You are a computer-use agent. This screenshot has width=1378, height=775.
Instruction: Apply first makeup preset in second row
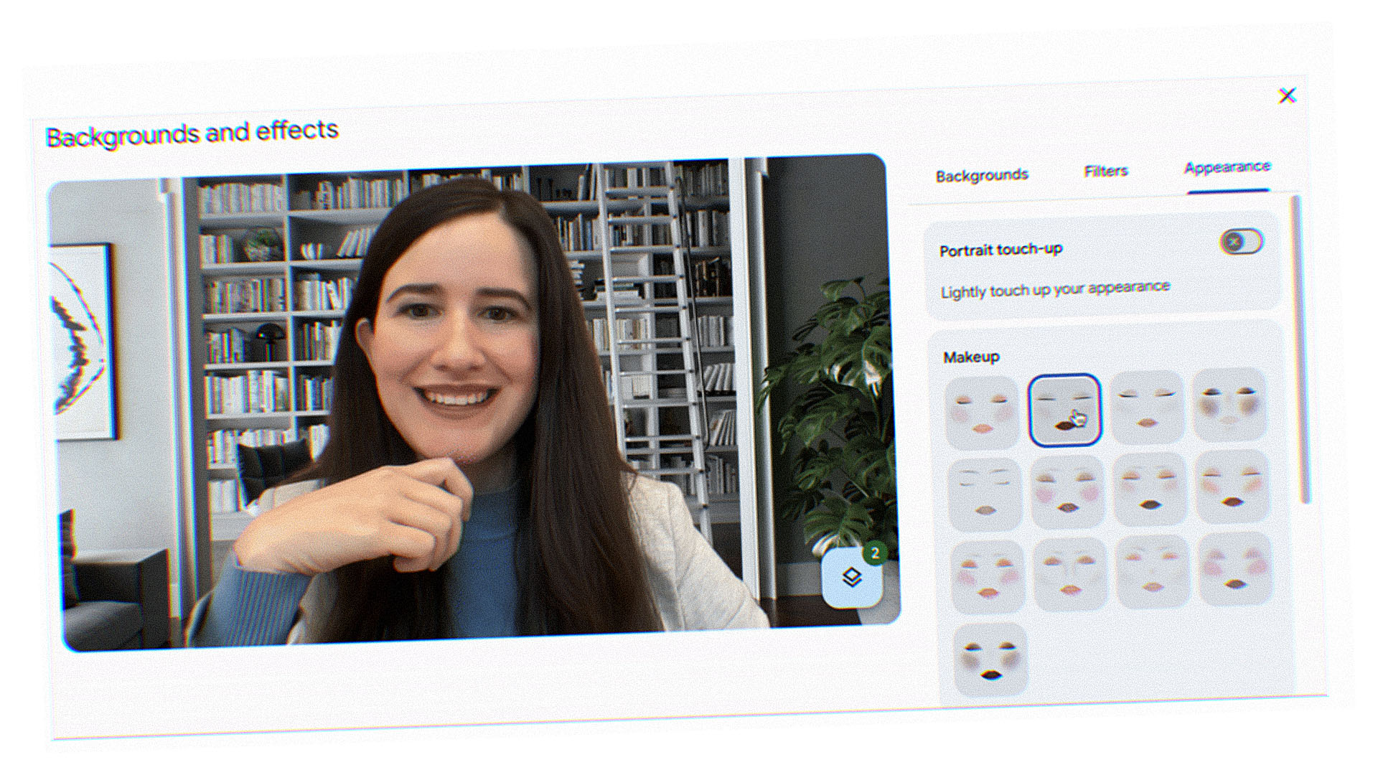(985, 495)
